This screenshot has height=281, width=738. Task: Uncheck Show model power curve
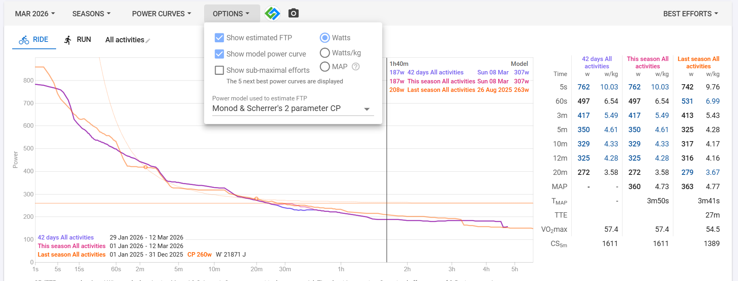click(x=219, y=54)
